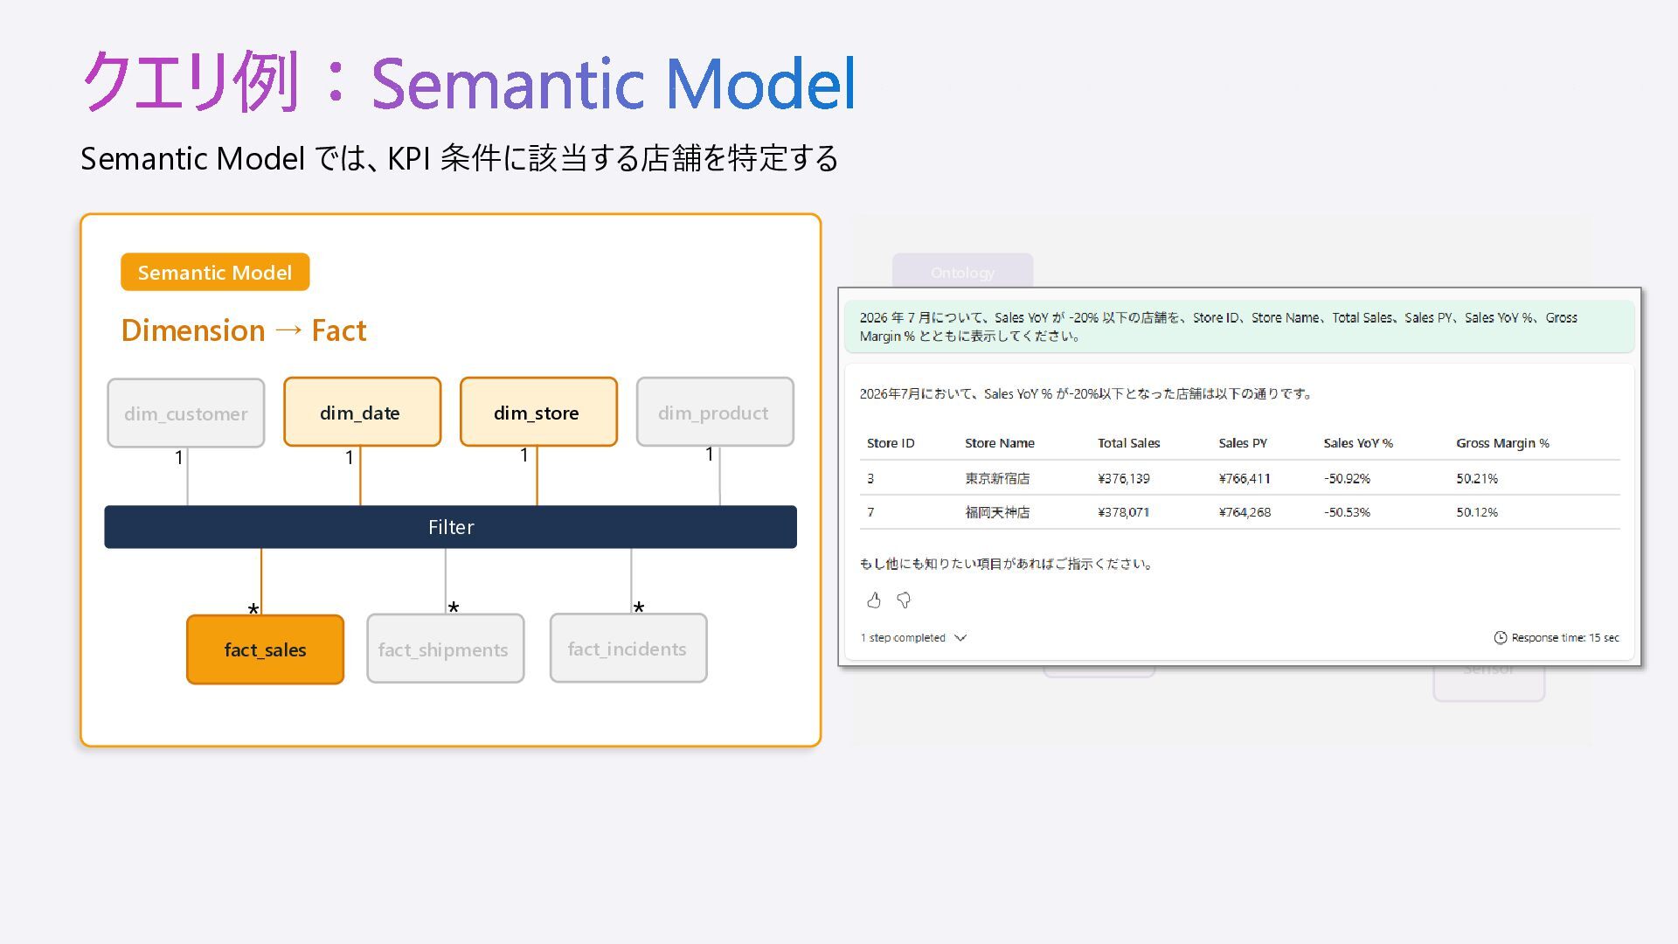Select the dim_store dimension box
This screenshot has height=944, width=1678.
pyautogui.click(x=538, y=412)
